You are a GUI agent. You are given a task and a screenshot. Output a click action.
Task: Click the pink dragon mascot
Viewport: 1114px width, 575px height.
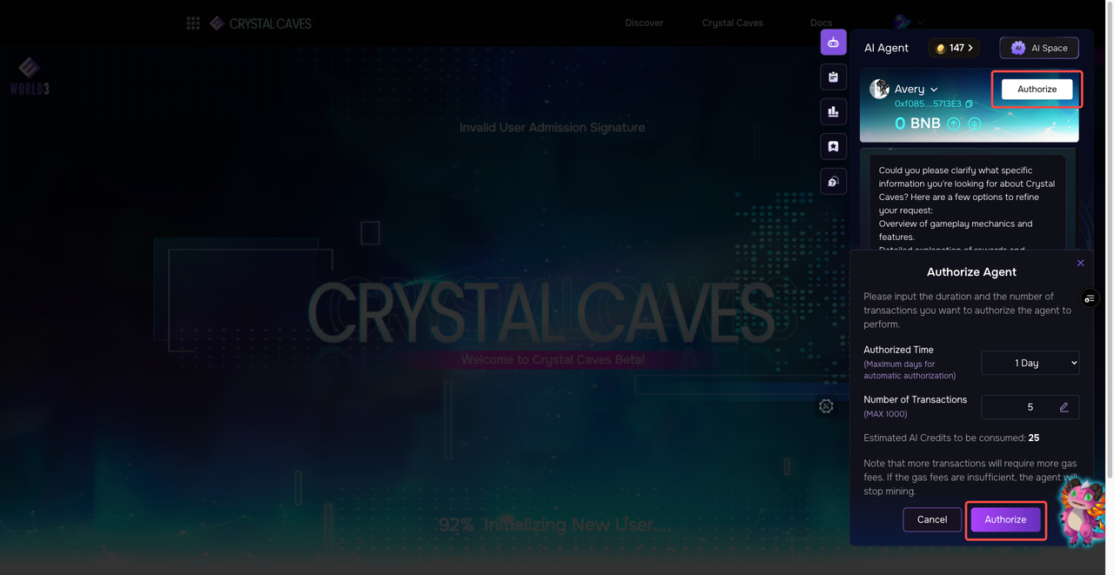(x=1082, y=512)
